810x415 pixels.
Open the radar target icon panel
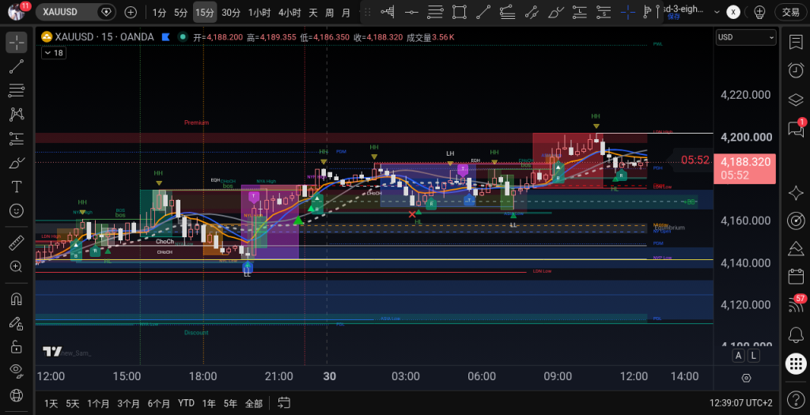click(x=796, y=221)
